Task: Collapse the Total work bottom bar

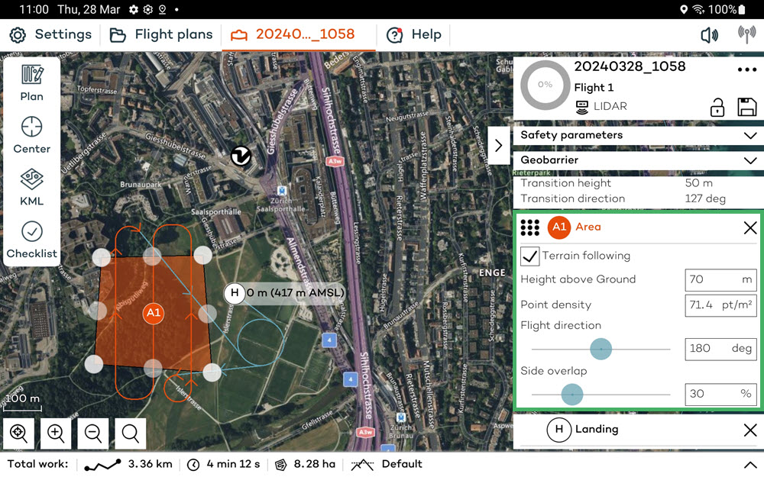Action: click(749, 463)
